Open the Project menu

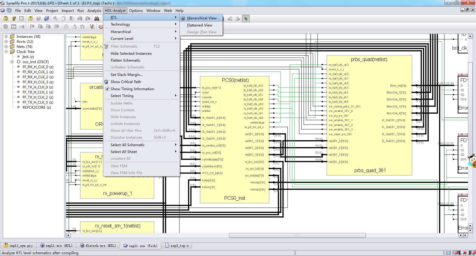coord(52,11)
